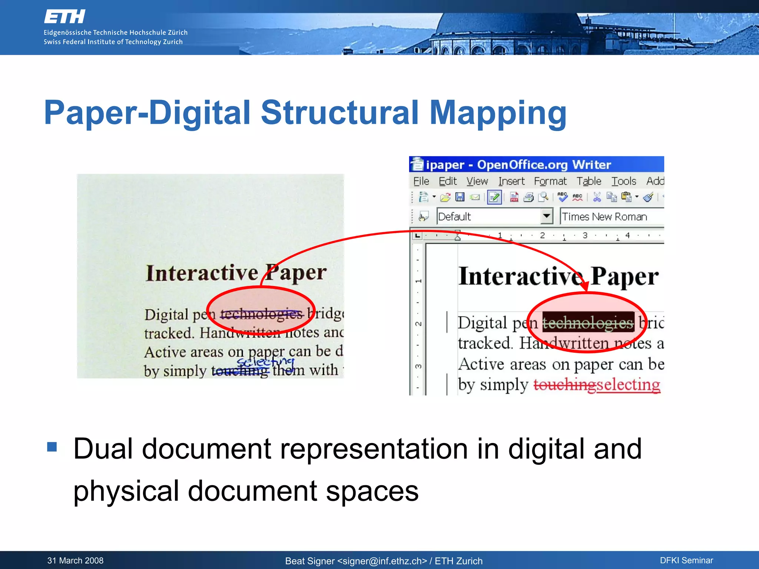Click the Page Preview magnifier icon

543,197
